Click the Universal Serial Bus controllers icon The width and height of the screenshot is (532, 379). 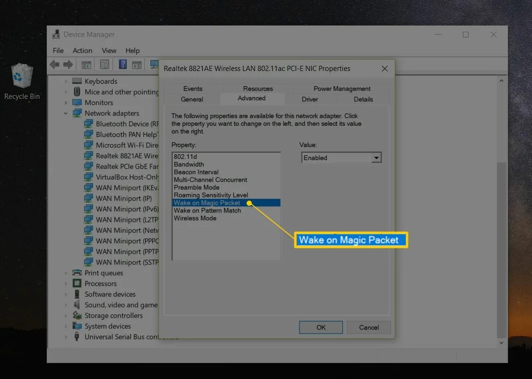[x=77, y=336]
